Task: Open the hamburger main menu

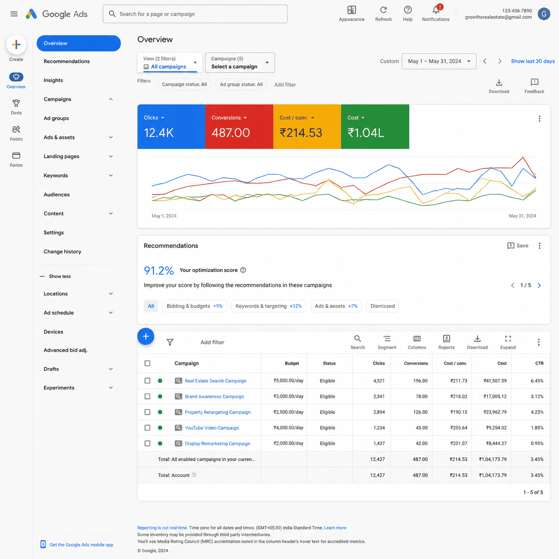Action: [14, 14]
